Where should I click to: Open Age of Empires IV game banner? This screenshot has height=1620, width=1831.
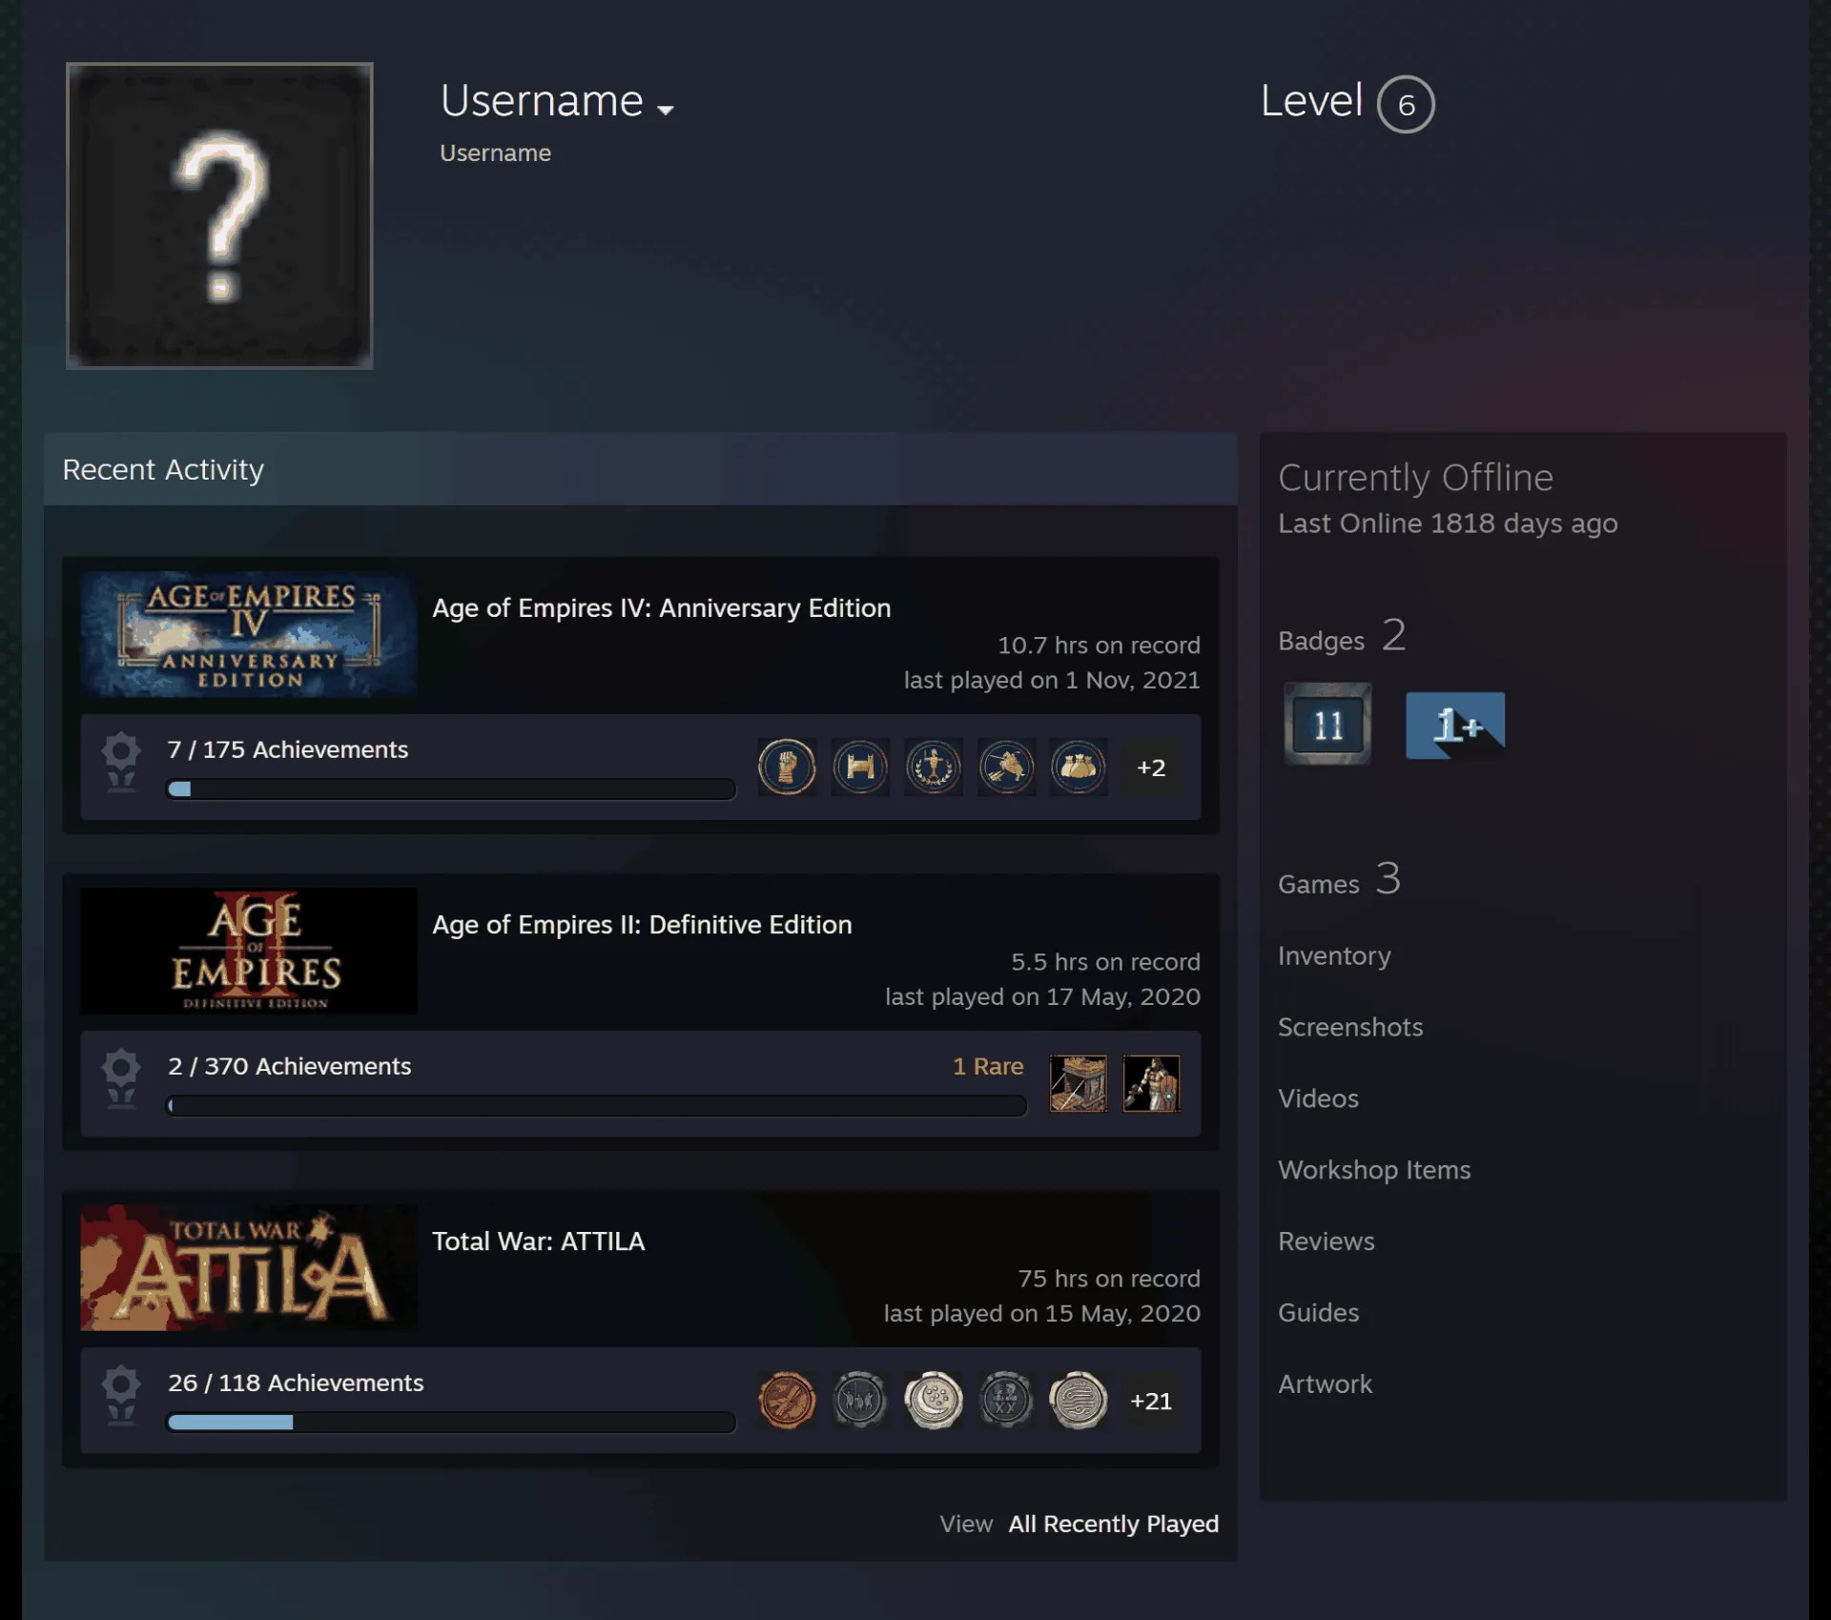click(x=249, y=634)
